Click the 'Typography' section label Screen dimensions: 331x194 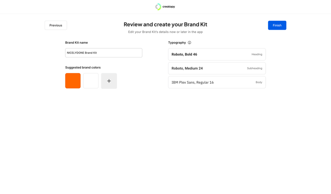coord(177,43)
